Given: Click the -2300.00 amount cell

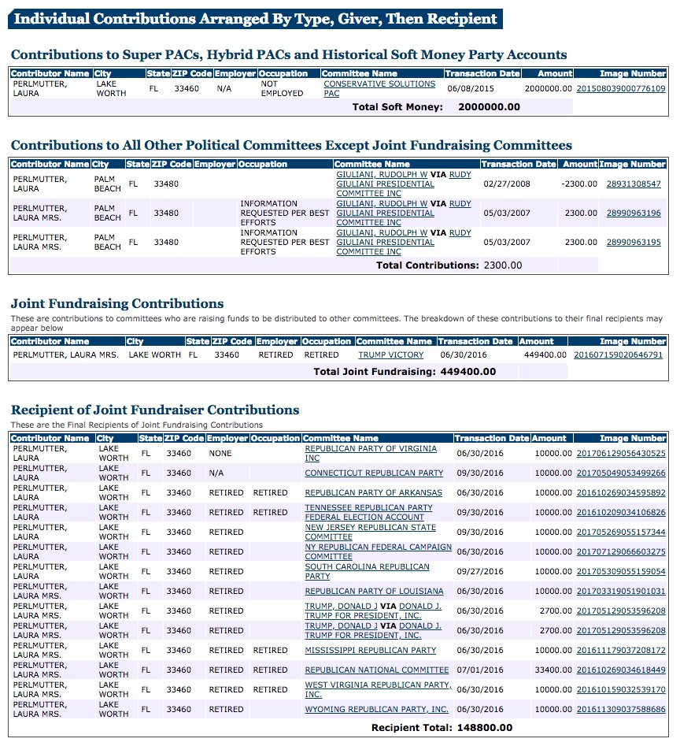Looking at the screenshot, I should click(578, 184).
